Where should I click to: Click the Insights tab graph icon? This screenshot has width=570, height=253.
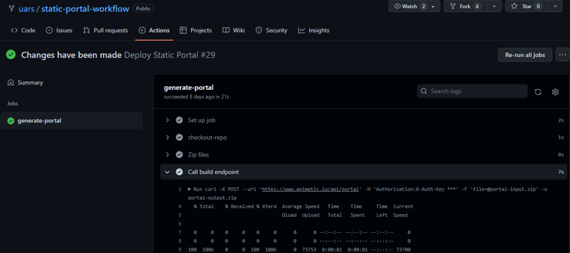(301, 30)
